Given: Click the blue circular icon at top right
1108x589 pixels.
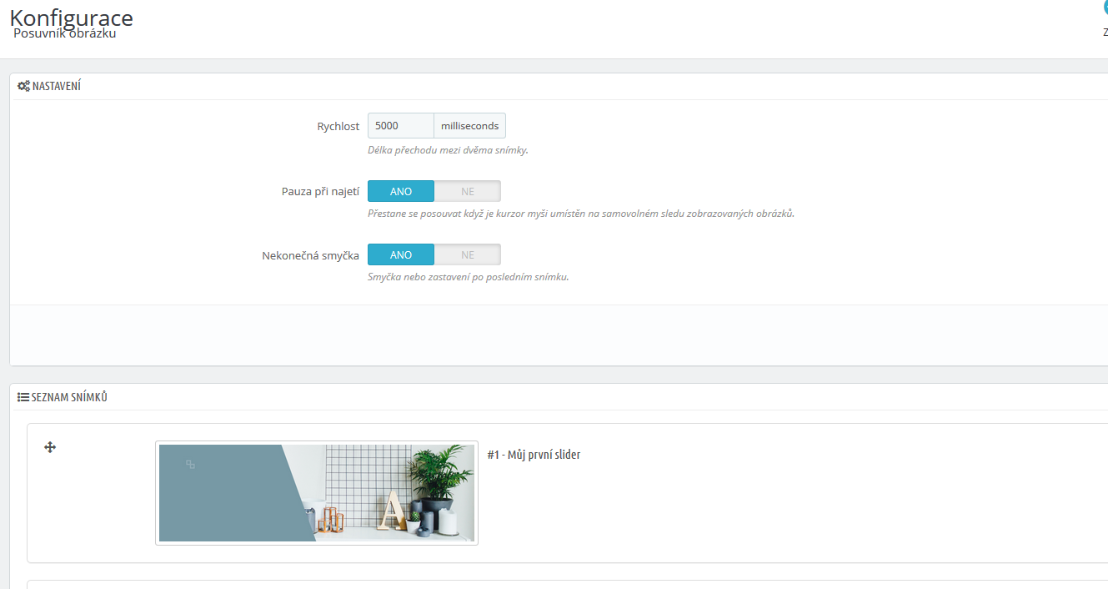Looking at the screenshot, I should point(1105,8).
